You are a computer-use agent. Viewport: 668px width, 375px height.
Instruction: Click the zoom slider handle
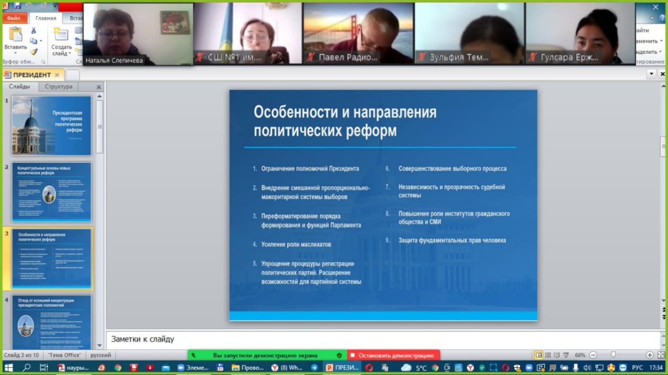point(613,355)
